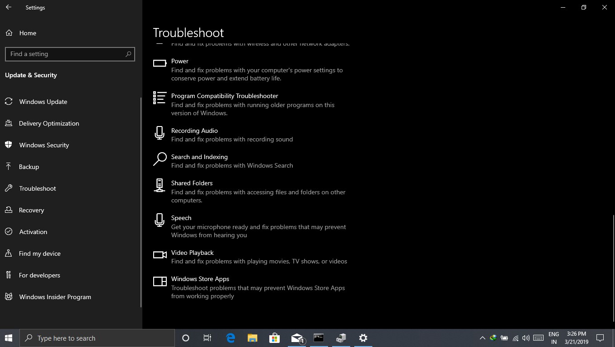Show hidden system tray icons

click(x=482, y=338)
